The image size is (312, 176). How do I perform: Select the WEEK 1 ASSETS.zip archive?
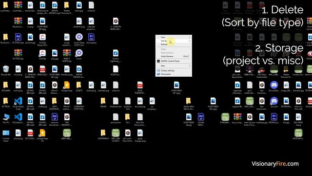coord(67,56)
